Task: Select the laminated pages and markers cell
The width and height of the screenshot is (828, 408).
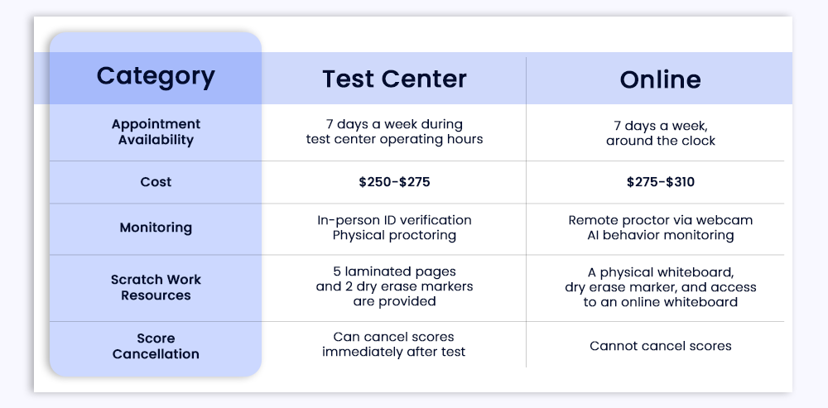Action: 394,286
